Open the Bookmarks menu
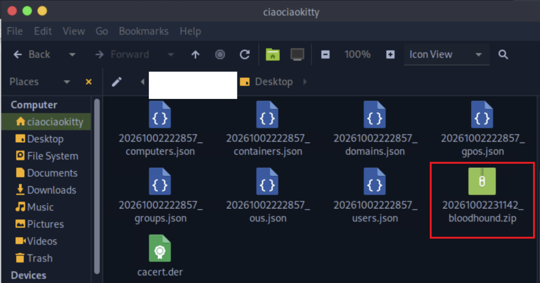The height and width of the screenshot is (283, 540). (143, 31)
